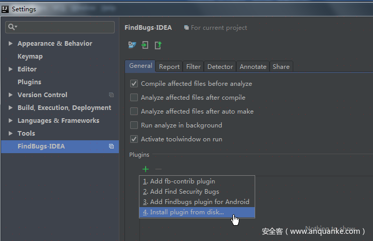Select FindBugs-IDEA in settings tree

click(60, 146)
